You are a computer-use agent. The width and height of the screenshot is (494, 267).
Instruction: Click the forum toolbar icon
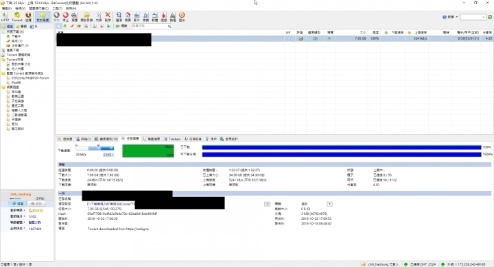tap(173, 16)
